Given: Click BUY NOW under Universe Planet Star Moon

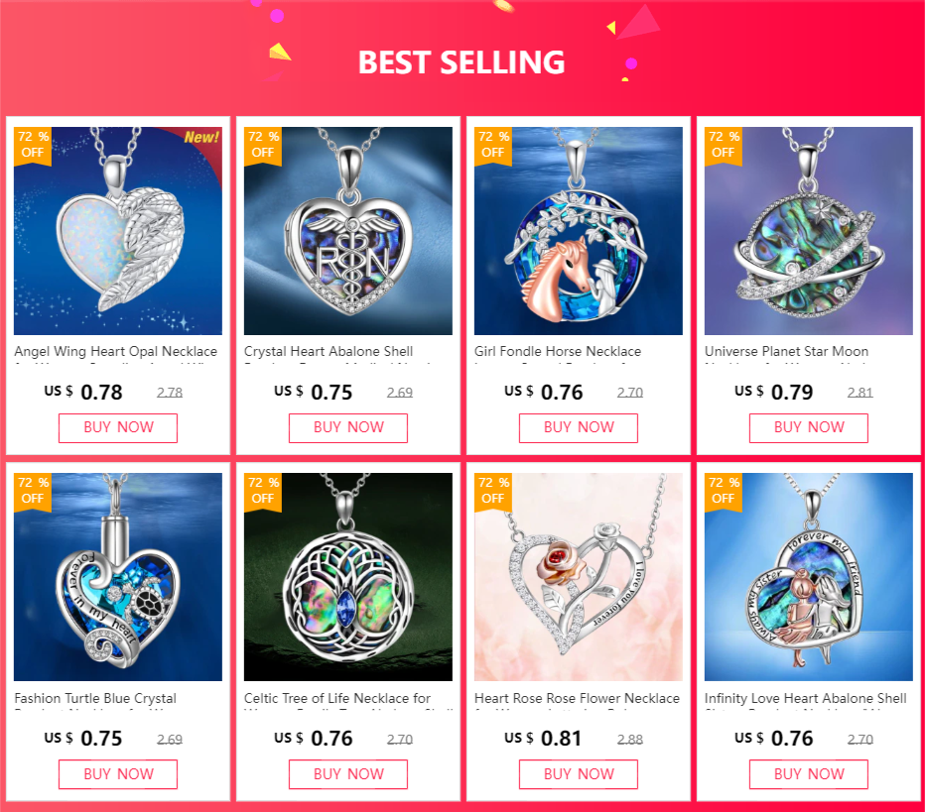Looking at the screenshot, I should pos(808,427).
